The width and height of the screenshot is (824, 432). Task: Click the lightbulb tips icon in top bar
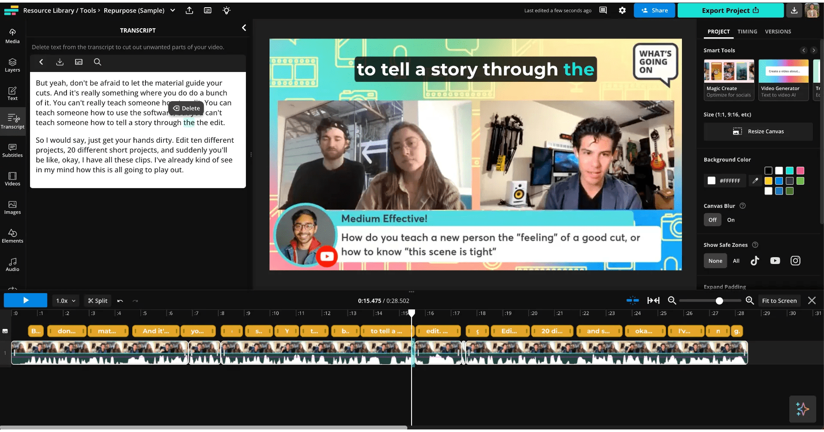click(227, 10)
